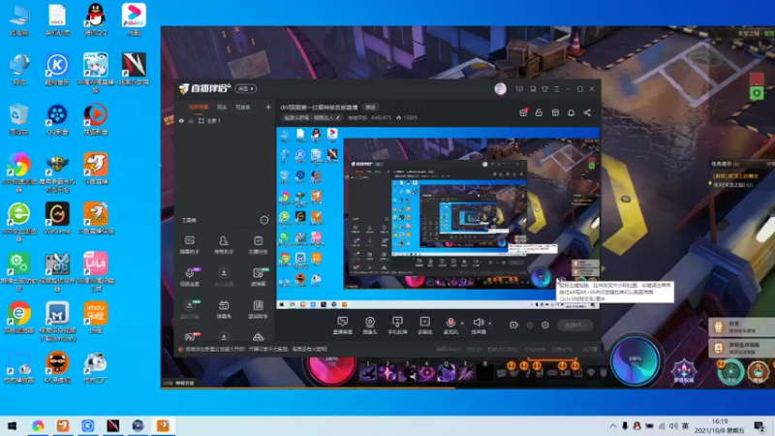Edit the stream category via pencil icon
Image resolution: width=775 pixels, height=436 pixels.
click(338, 117)
